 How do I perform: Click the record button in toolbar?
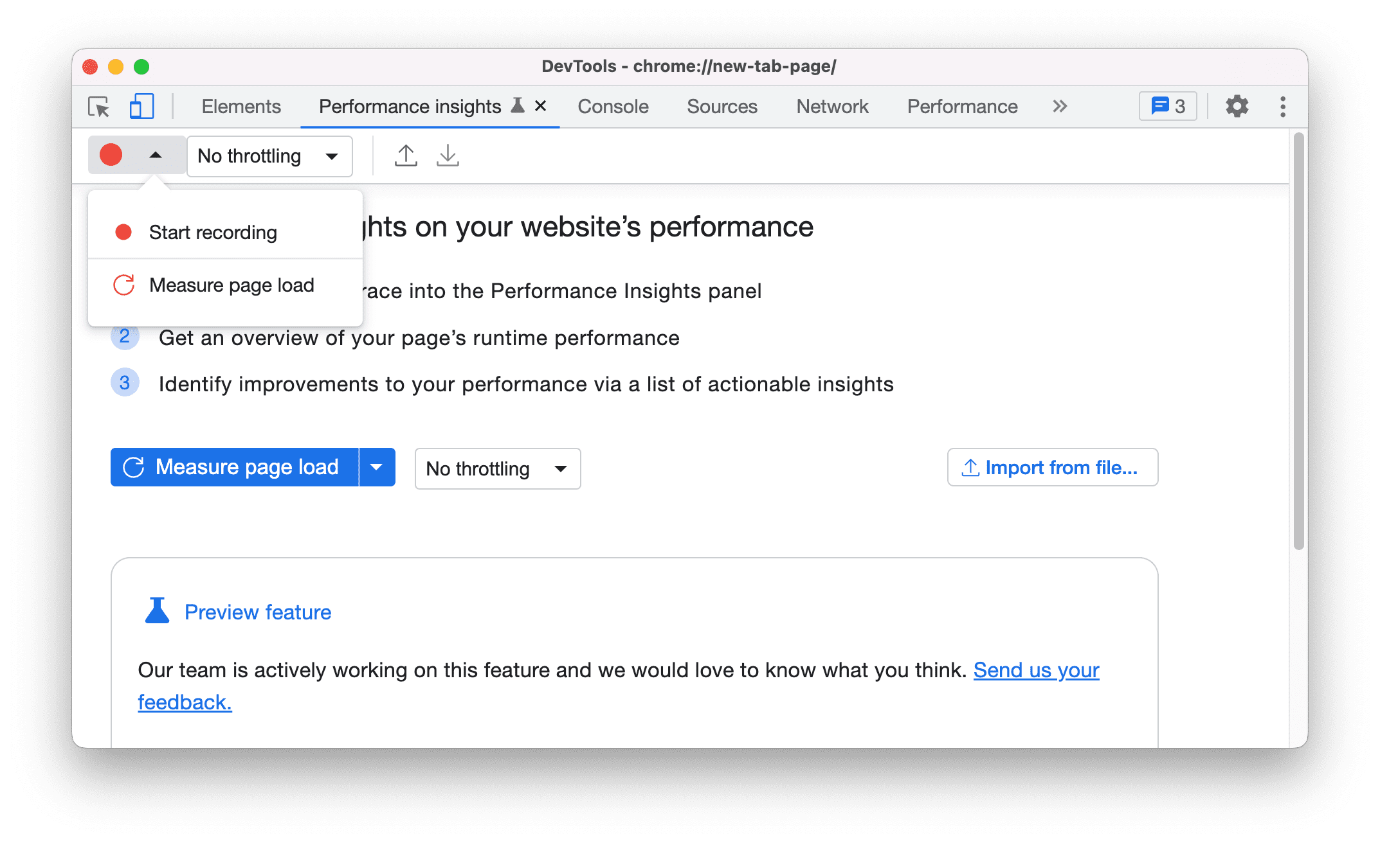click(x=111, y=155)
